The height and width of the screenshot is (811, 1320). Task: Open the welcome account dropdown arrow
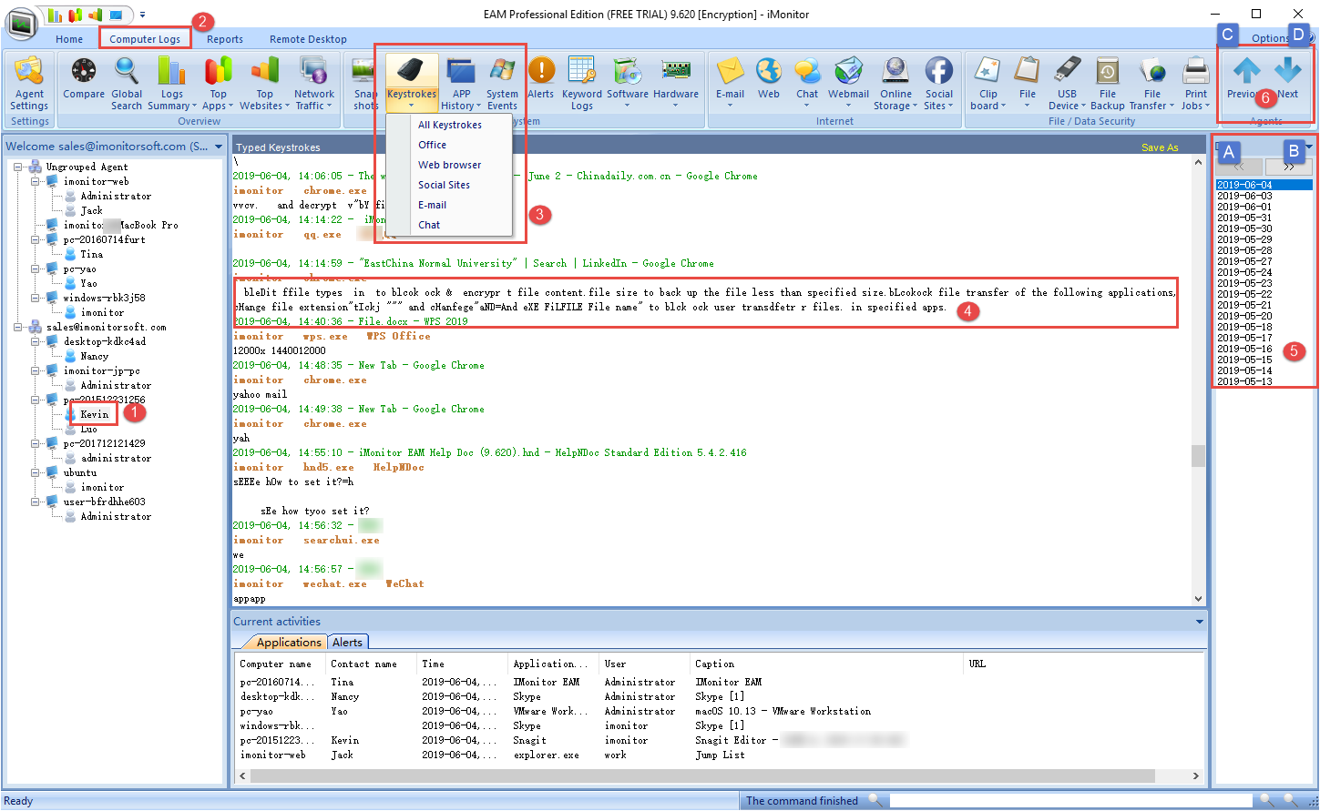click(219, 147)
